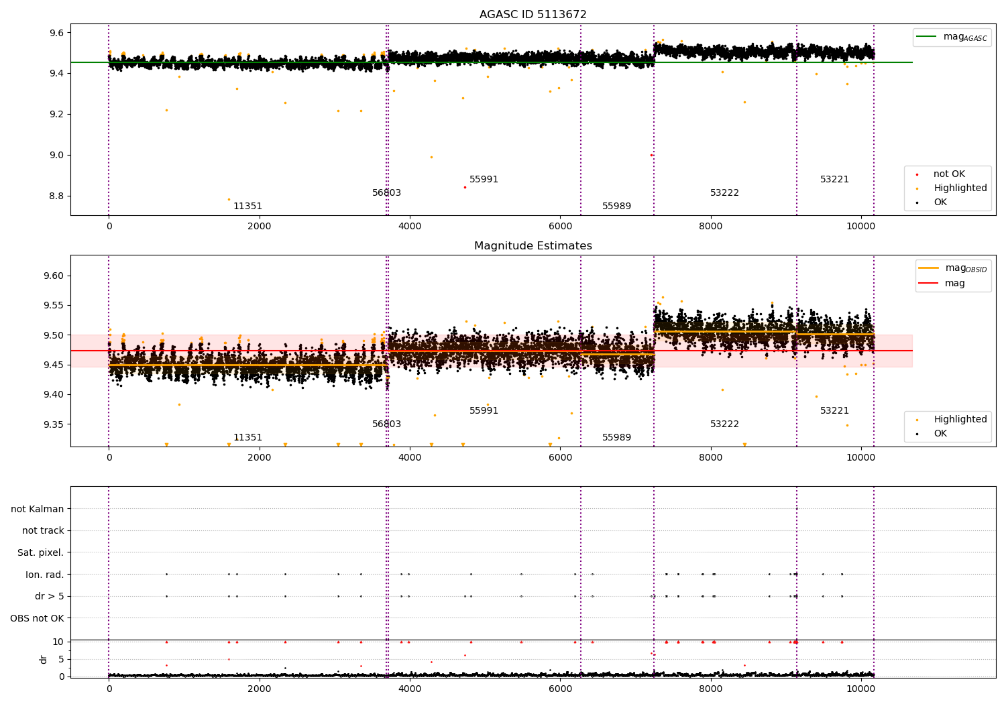Click OBSID label 11351 in top plot
The height and width of the screenshot is (704, 1006).
247,207
